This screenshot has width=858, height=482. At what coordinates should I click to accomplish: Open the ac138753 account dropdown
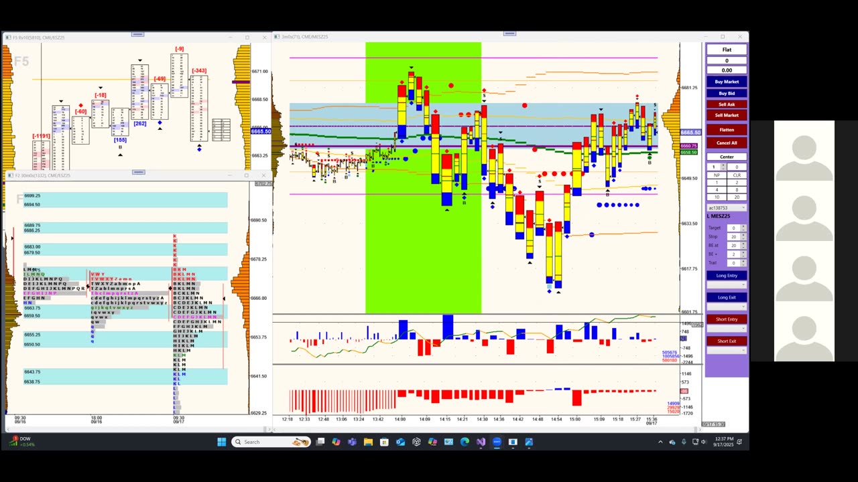coord(727,208)
